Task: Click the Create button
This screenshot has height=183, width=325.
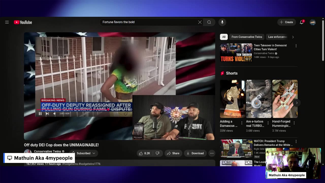Action: click(x=286, y=22)
